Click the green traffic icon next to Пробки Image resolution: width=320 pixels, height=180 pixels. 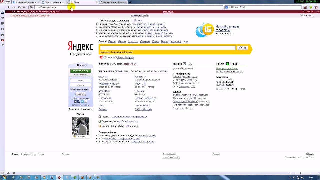tap(228, 64)
